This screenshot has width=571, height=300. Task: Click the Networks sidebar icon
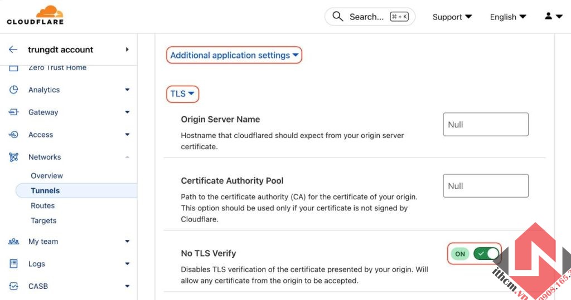click(x=13, y=157)
